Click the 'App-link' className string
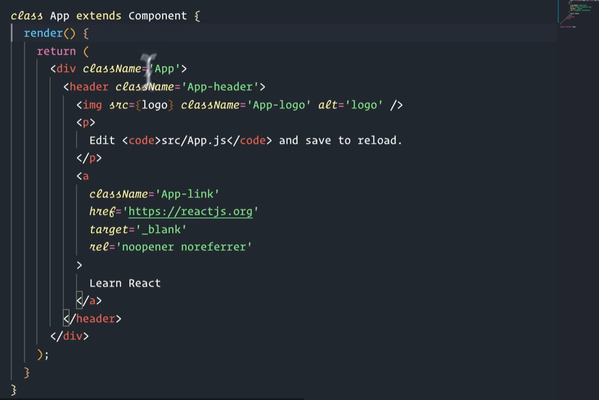This screenshot has width=599, height=400. point(187,194)
